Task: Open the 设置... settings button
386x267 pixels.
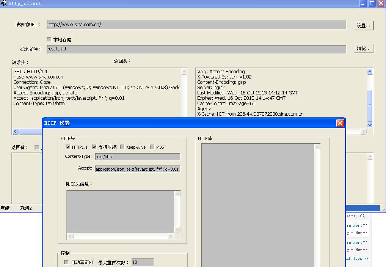Action: [364, 26]
